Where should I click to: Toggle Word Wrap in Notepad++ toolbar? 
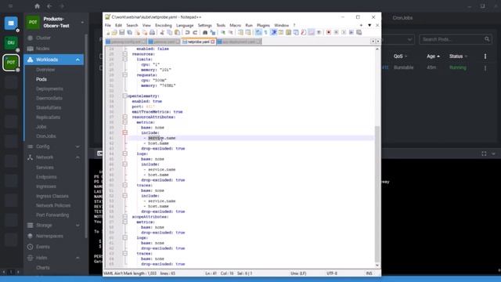(x=258, y=32)
